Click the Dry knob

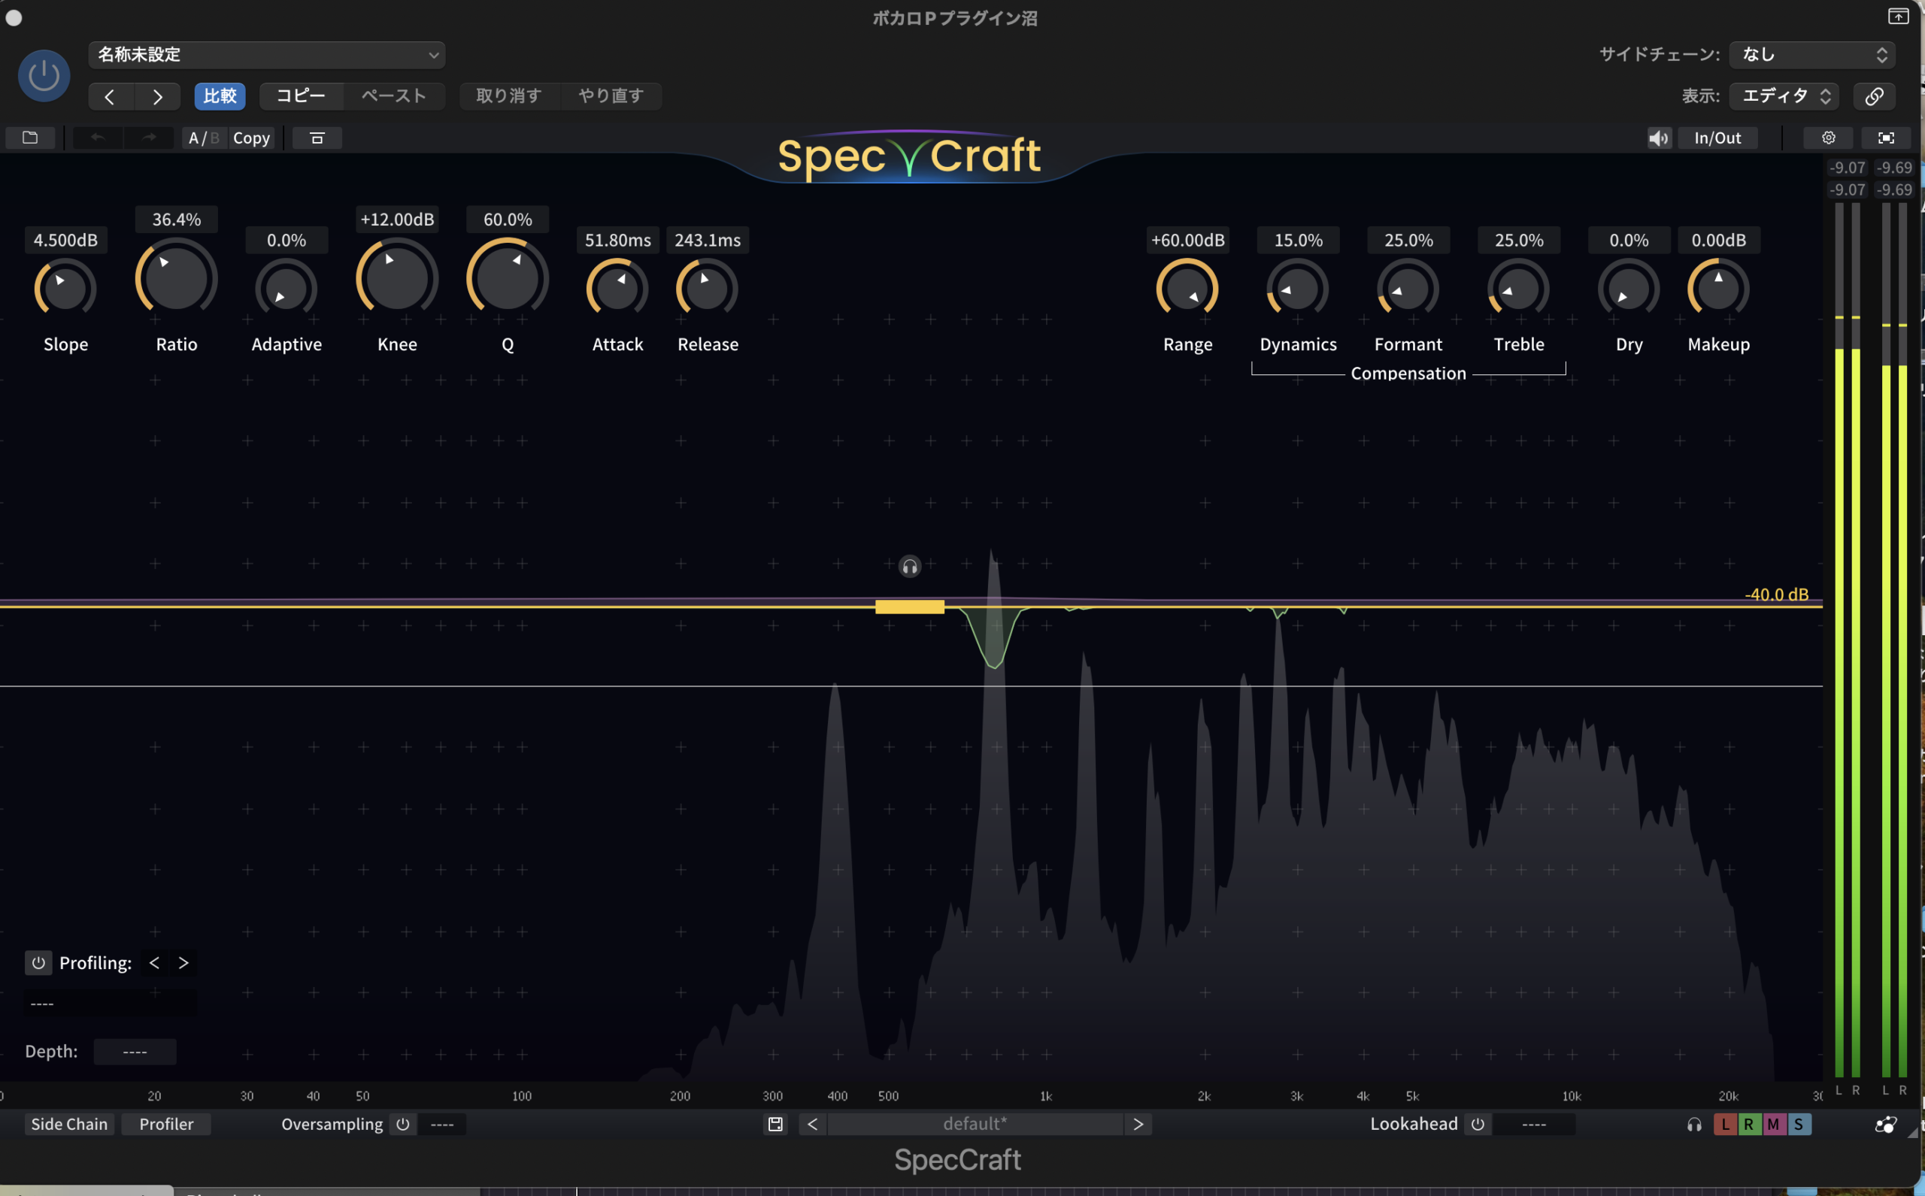coord(1629,289)
